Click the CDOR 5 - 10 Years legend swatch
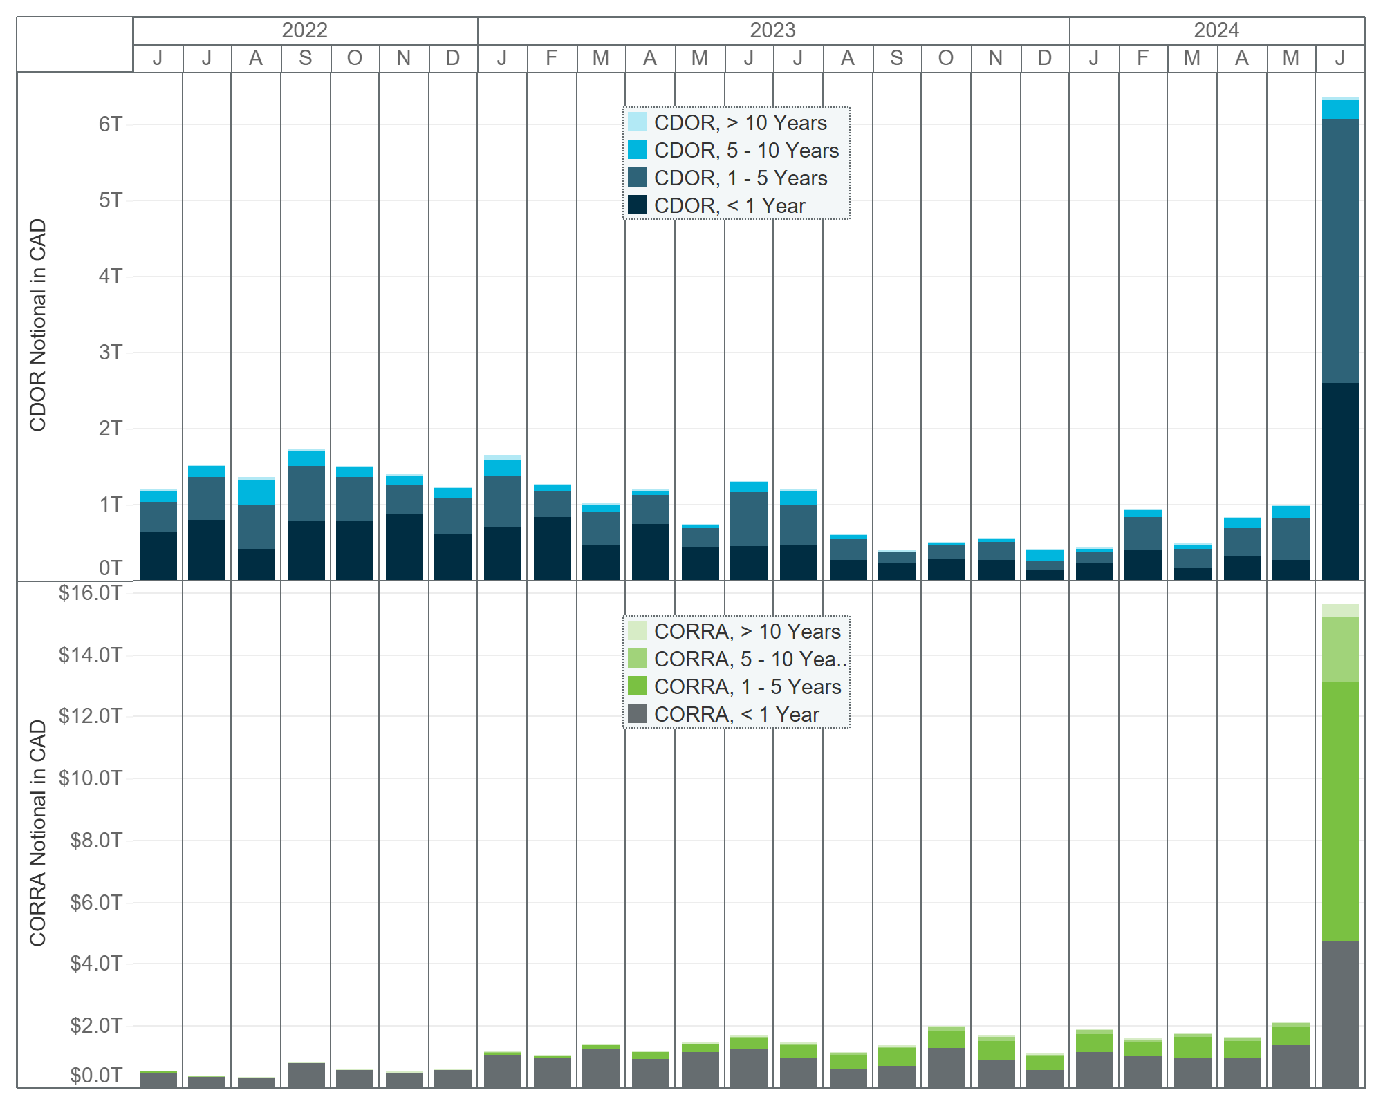This screenshot has height=1106, width=1383. click(638, 150)
